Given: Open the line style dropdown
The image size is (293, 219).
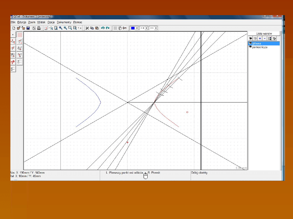Looking at the screenshot, I should tap(156, 28).
